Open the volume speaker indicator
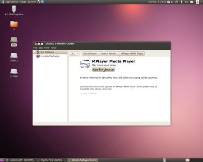203x162 pixels. coord(186,2)
